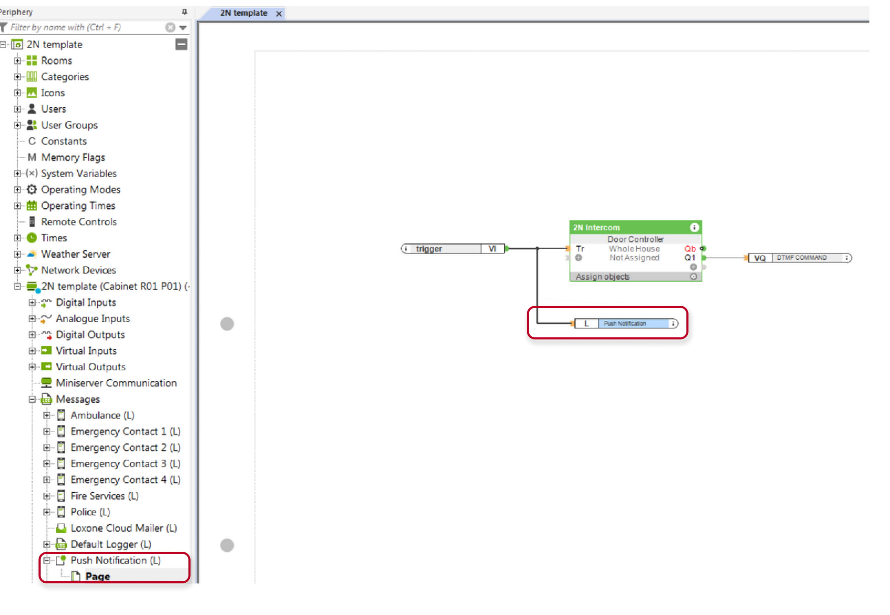This screenshot has width=890, height=615.
Task: Click the Loxone Cloud Mailer icon
Action: (61, 528)
